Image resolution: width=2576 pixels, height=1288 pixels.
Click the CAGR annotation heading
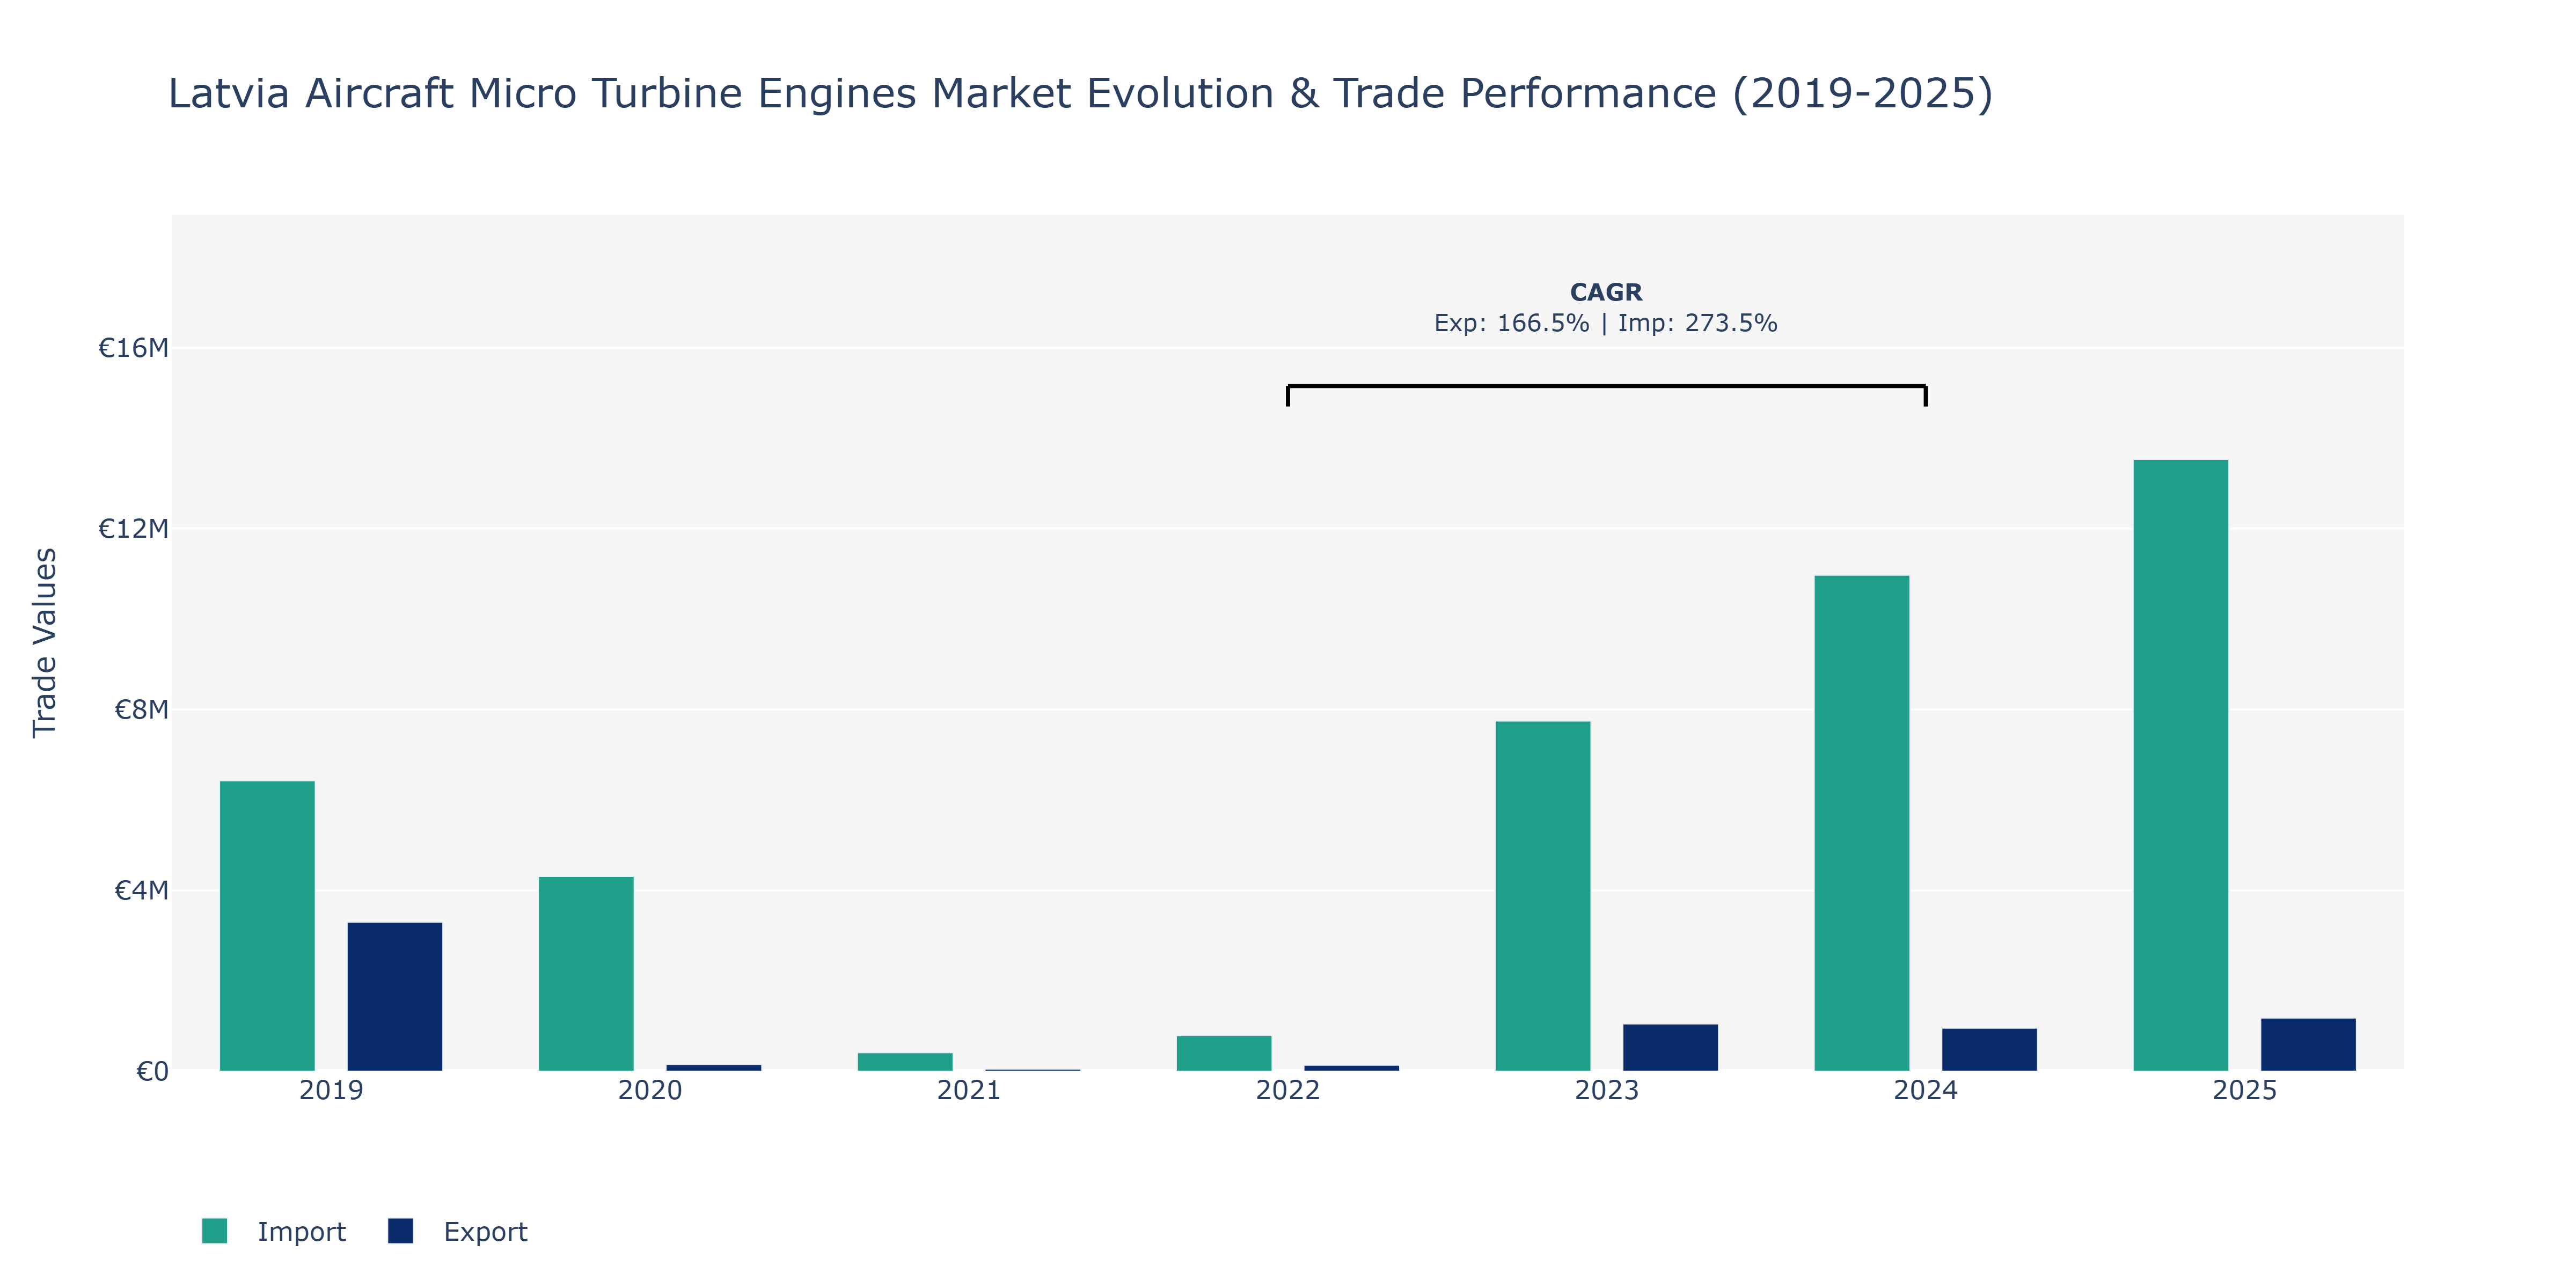click(x=1606, y=292)
